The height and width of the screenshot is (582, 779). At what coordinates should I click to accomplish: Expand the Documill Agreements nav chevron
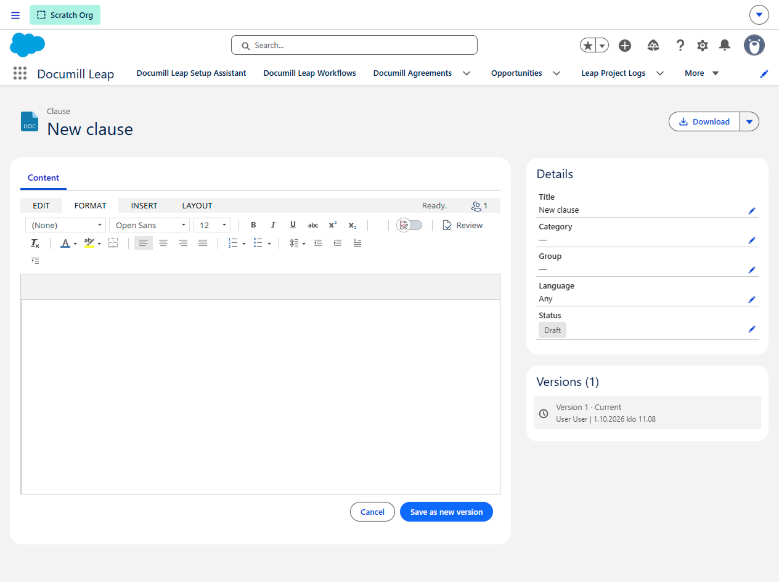click(x=467, y=73)
